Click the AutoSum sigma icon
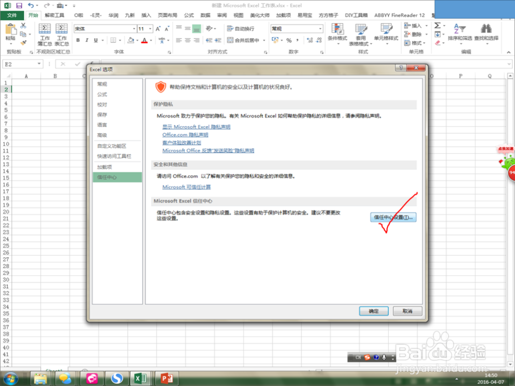Image resolution: width=515 pixels, height=386 pixels. [437, 26]
